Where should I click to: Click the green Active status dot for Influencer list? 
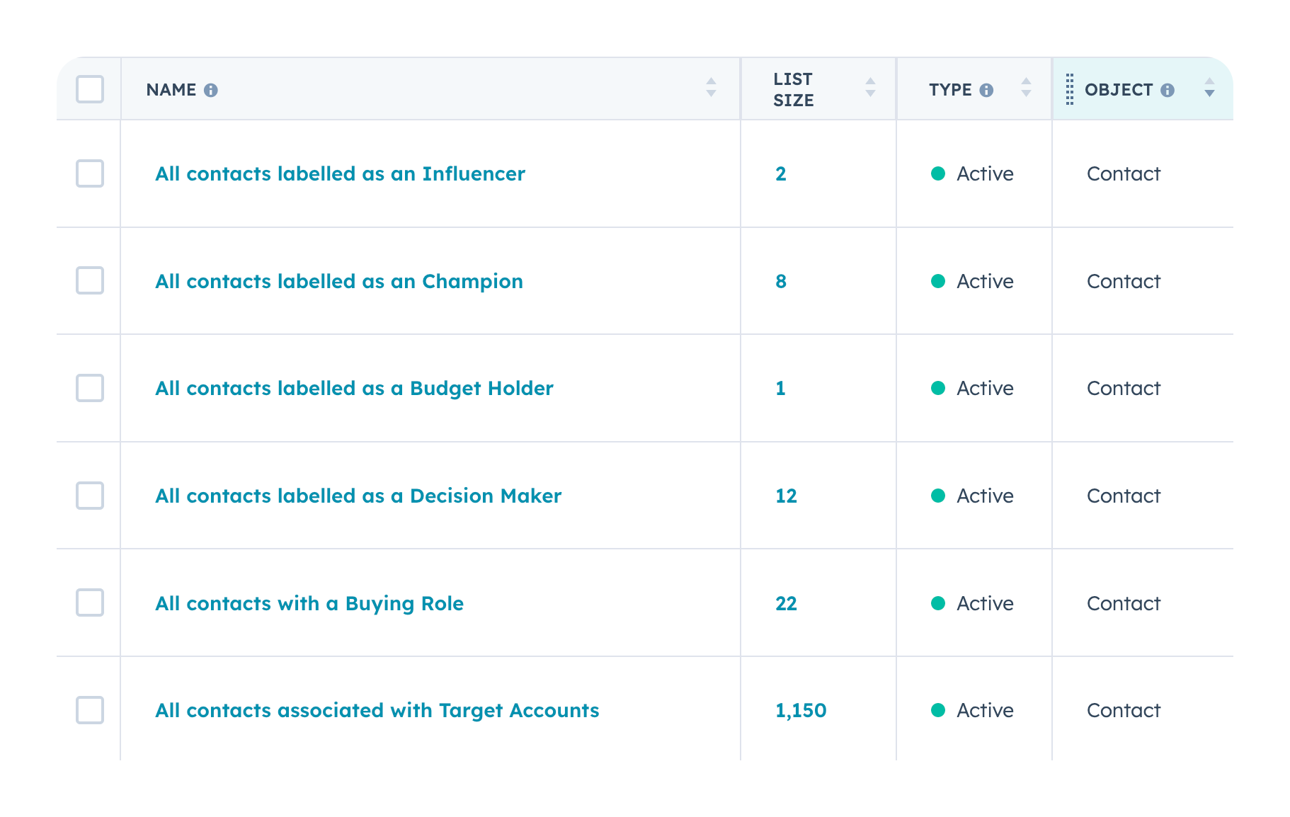coord(938,173)
